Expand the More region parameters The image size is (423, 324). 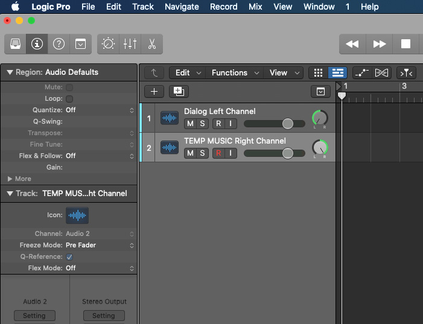[10, 179]
